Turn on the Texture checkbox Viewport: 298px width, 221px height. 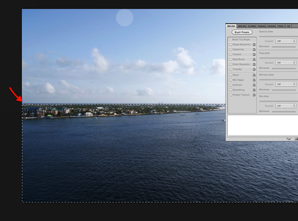(231, 54)
